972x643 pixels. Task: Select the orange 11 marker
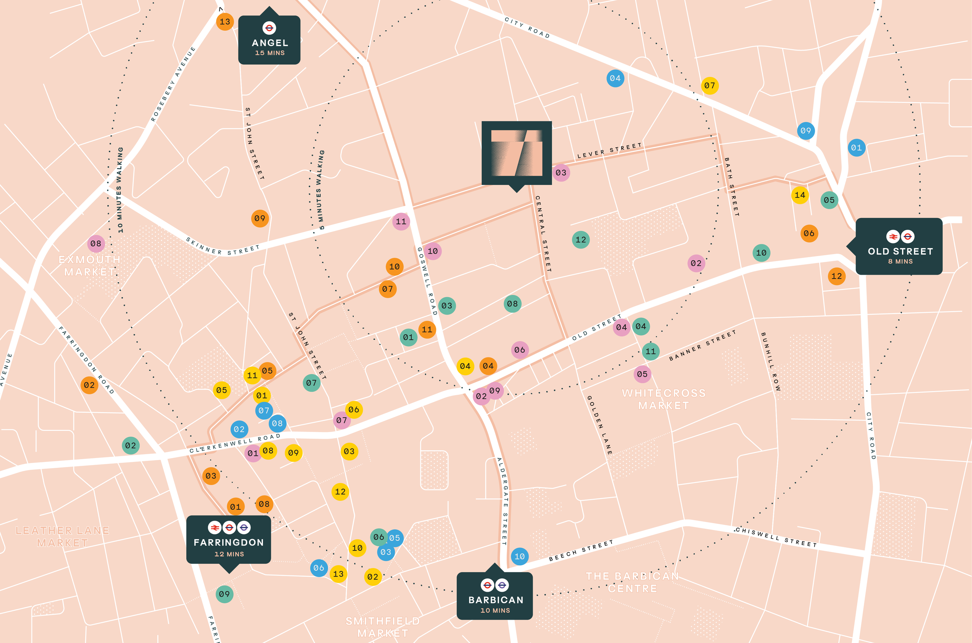[x=427, y=329]
